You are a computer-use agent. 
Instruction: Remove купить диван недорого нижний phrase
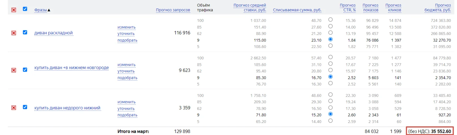[x=14, y=108]
